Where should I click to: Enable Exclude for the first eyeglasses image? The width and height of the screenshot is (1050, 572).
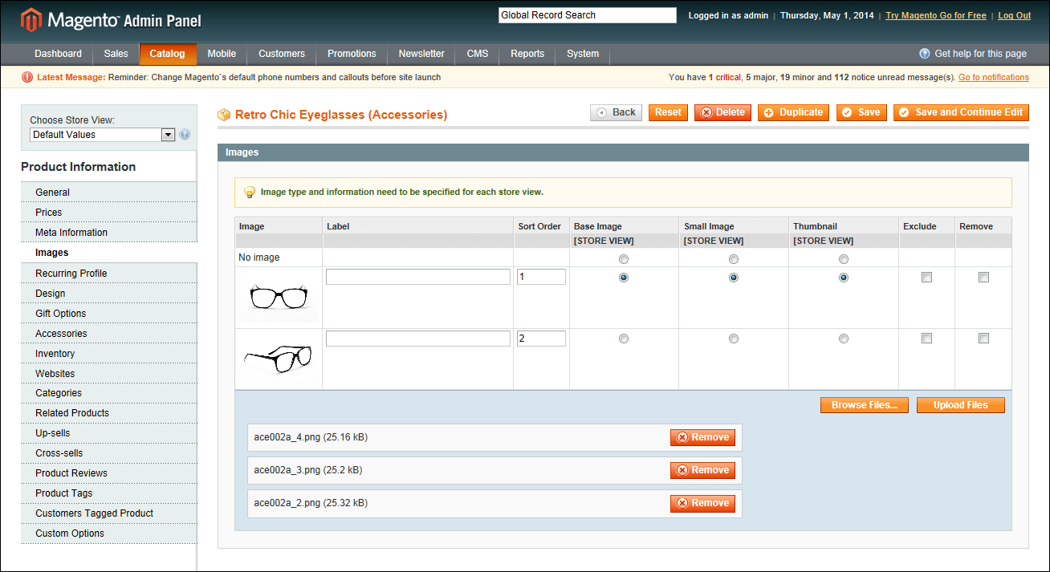[x=926, y=277]
